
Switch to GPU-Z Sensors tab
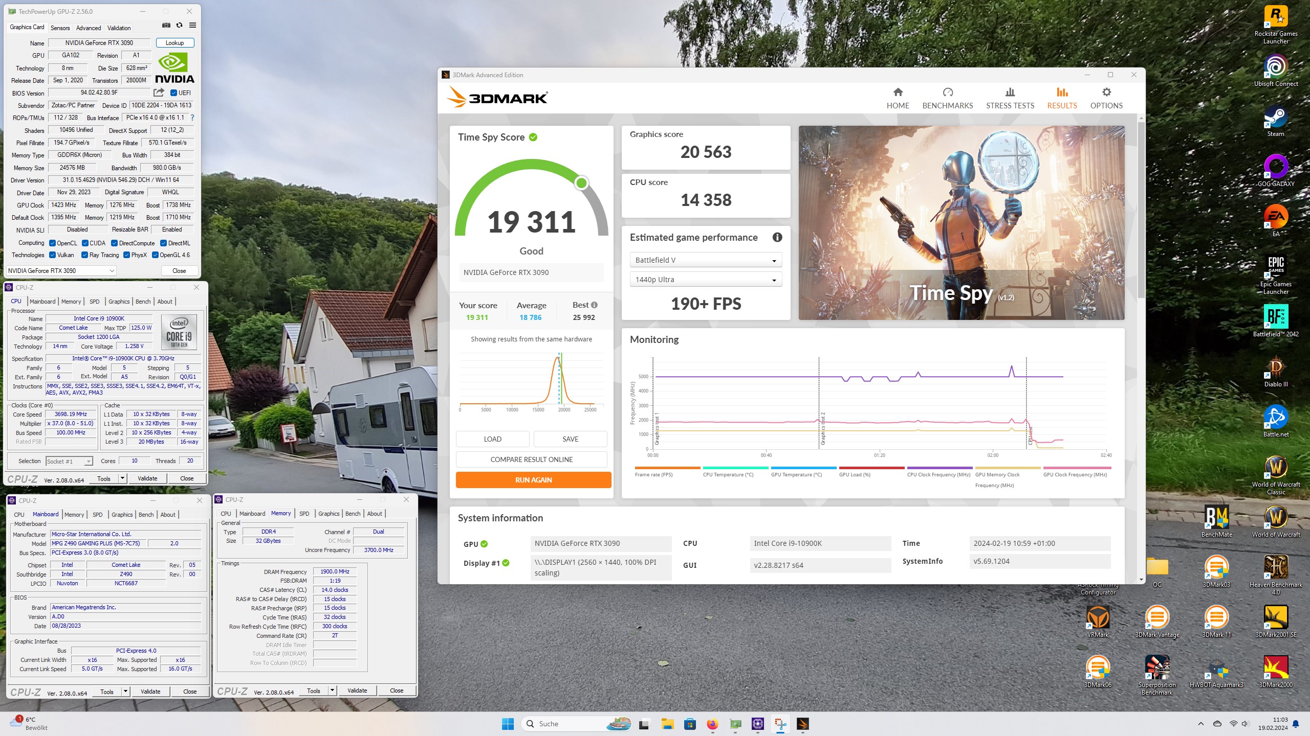(60, 28)
